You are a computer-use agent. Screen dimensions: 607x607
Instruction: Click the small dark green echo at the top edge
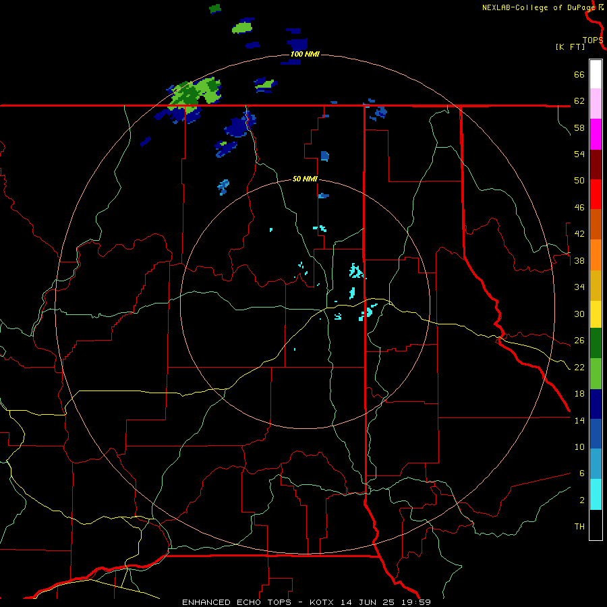tap(215, 9)
